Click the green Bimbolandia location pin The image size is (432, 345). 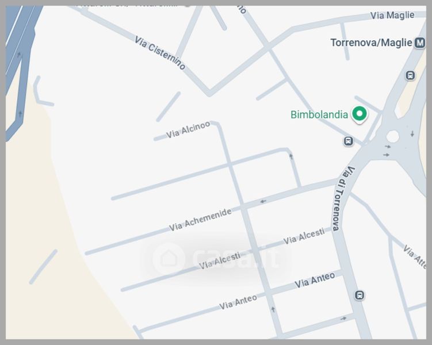pyautogui.click(x=360, y=114)
